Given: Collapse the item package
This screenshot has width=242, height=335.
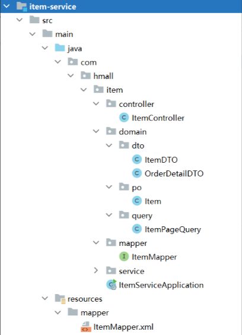Looking at the screenshot, I should pyautogui.click(x=84, y=90).
